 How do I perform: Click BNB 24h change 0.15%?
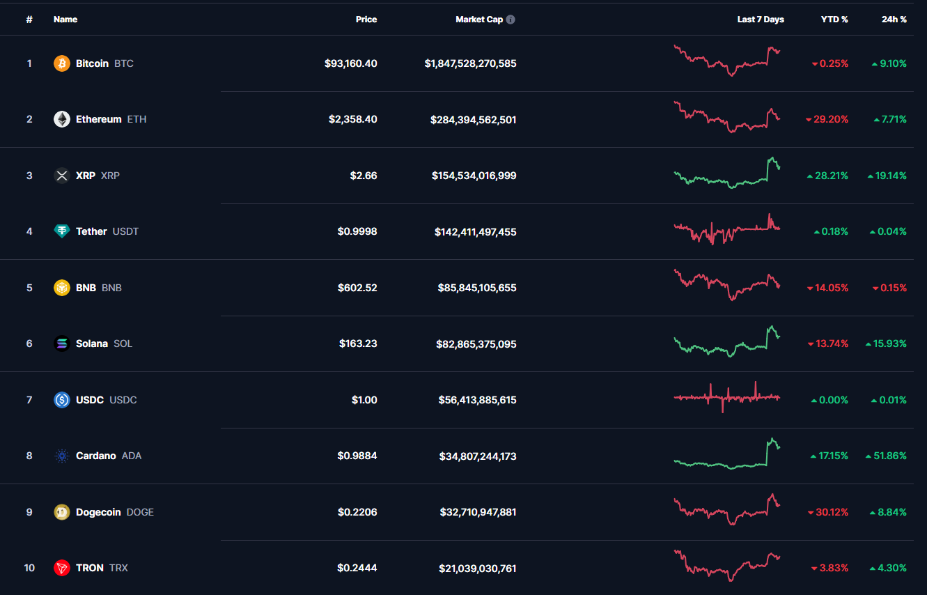point(889,288)
